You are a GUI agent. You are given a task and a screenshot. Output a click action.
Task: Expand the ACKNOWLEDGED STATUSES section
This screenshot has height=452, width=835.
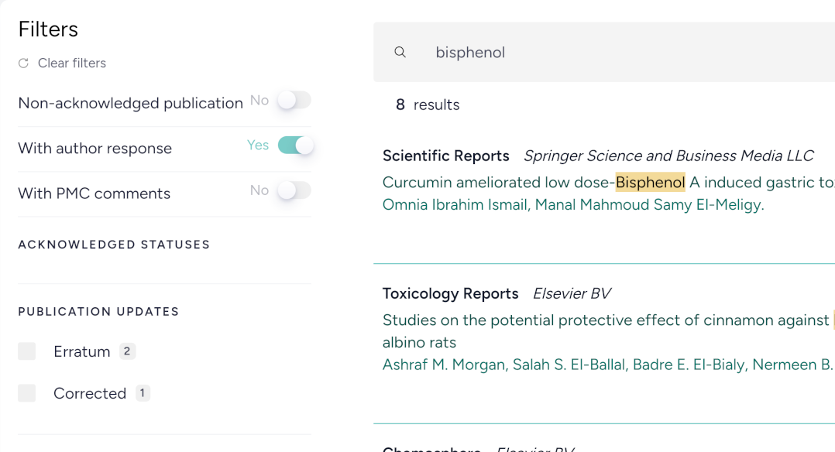[114, 244]
